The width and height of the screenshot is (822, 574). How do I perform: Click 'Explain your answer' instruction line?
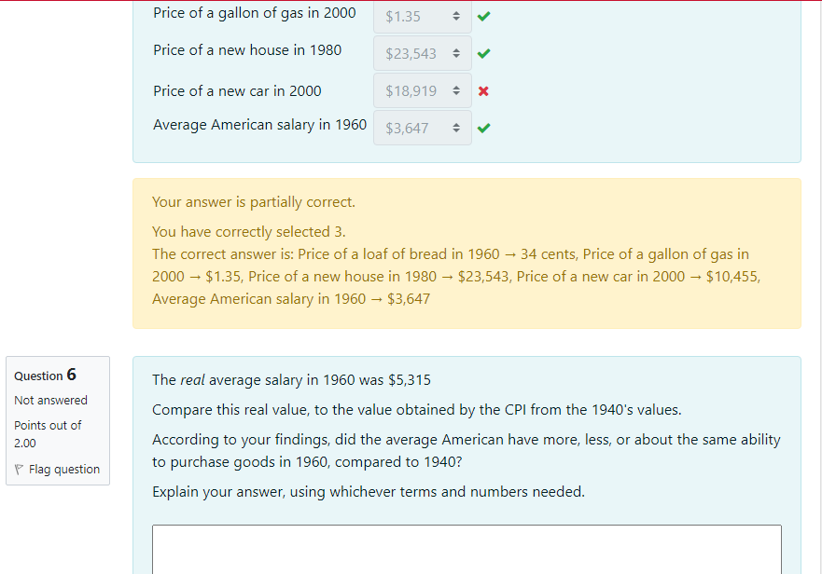tap(369, 492)
